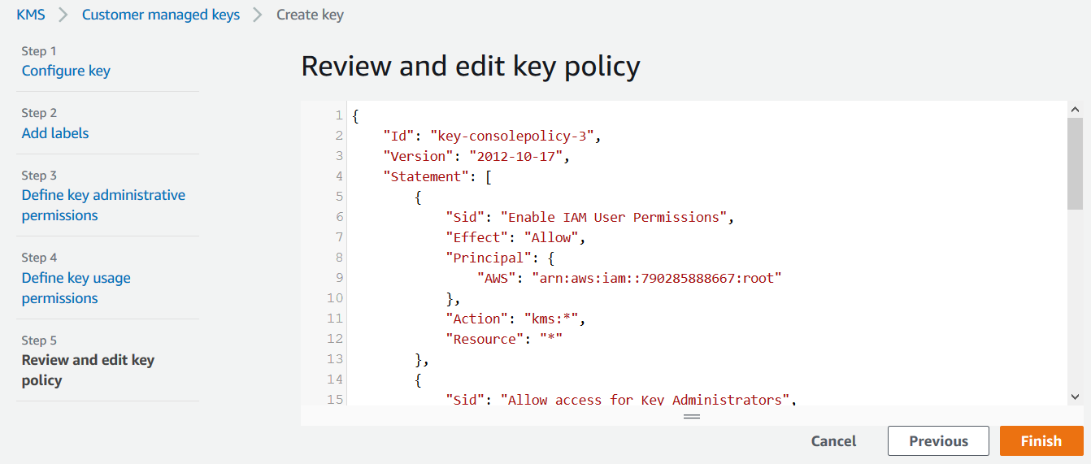
Task: Click the Create key breadcrumb text
Action: point(310,15)
